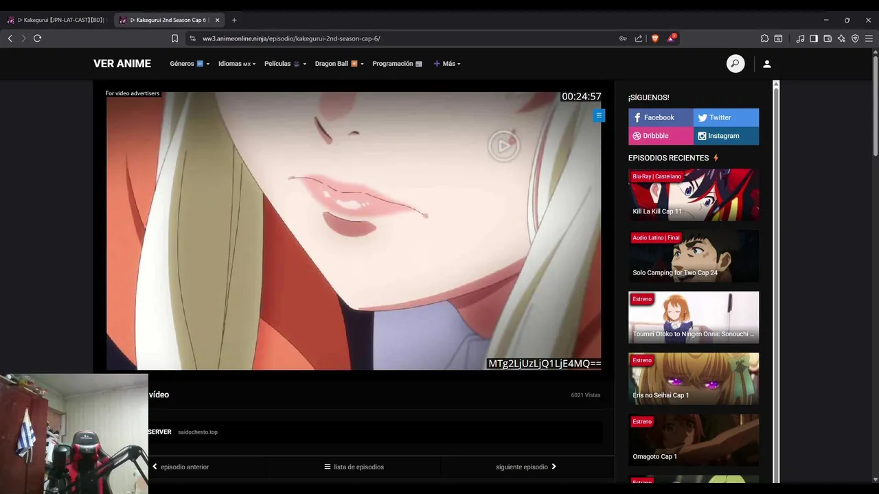The height and width of the screenshot is (494, 879).
Task: Play the video with the center play button
Action: tap(503, 145)
